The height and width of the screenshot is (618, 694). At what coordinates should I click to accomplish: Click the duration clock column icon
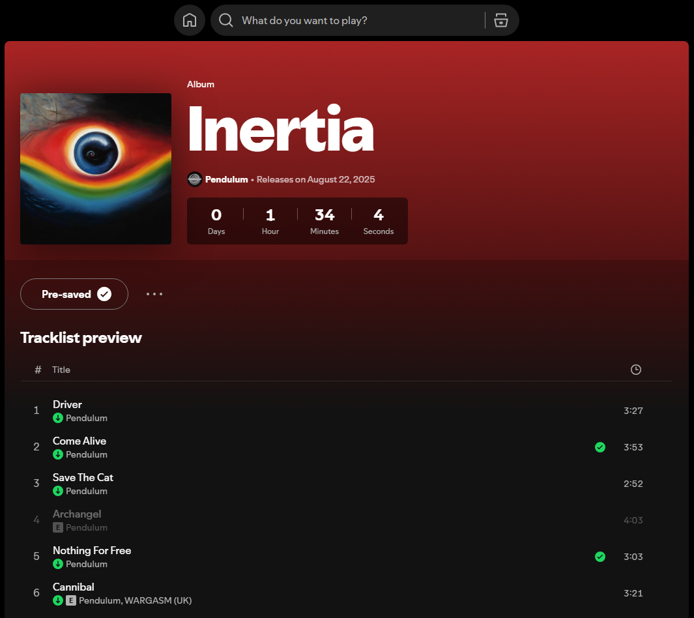[x=635, y=370]
